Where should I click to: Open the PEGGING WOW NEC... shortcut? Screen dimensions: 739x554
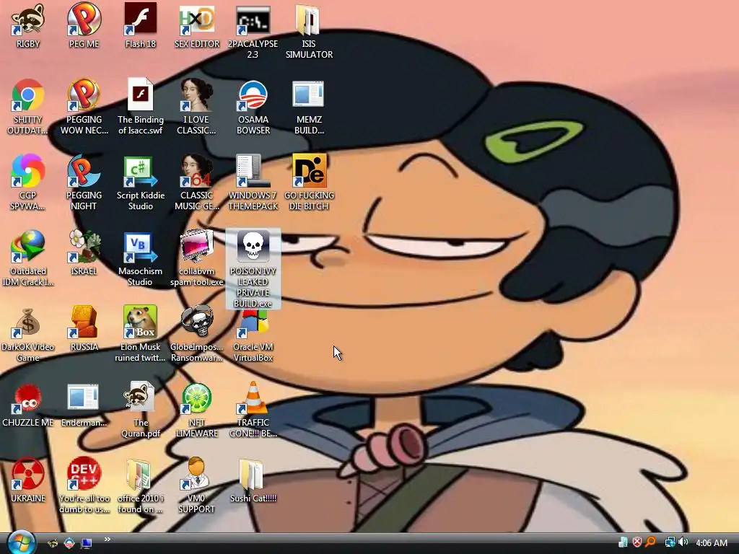click(84, 96)
